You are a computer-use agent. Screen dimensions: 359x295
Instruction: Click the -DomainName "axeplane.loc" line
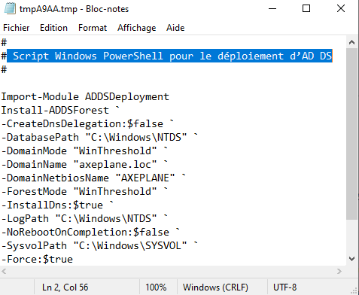coord(85,165)
